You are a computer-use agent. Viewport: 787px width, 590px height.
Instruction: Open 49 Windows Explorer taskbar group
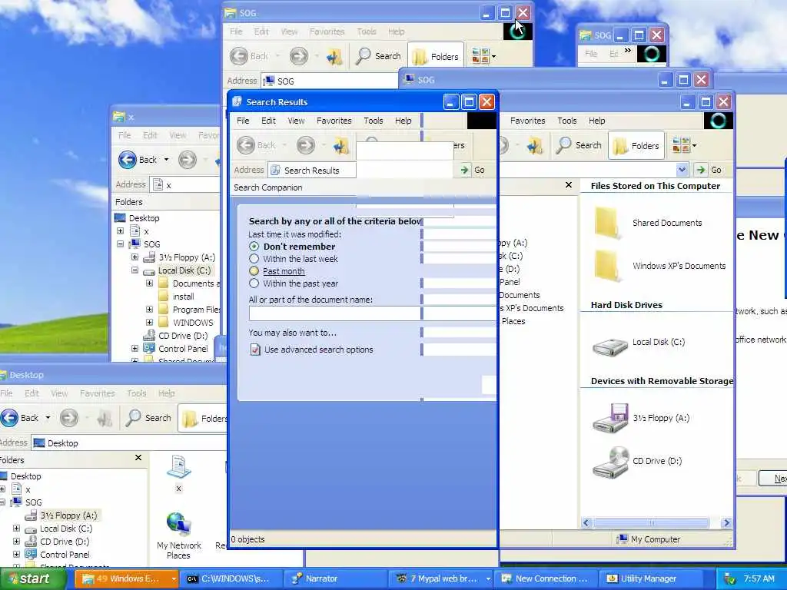click(126, 578)
